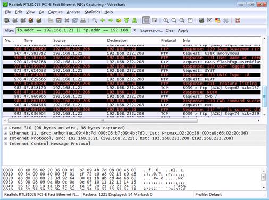
Task: Open the Help menu
Action: tap(108, 12)
